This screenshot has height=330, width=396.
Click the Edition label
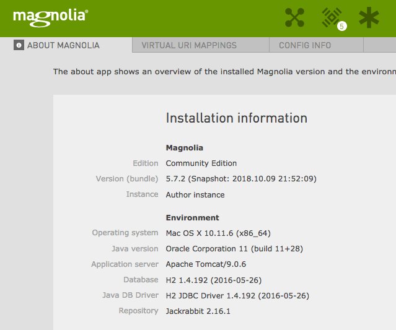[x=146, y=163]
